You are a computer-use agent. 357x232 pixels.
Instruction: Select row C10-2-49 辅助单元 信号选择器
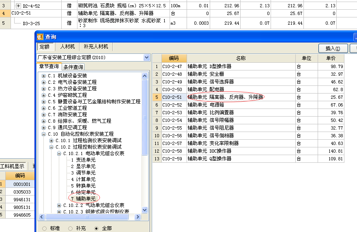point(248,82)
